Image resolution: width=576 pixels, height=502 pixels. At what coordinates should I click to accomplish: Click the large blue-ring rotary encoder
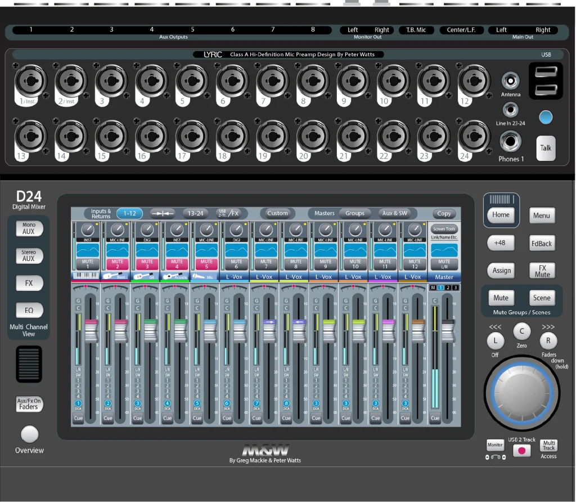[522, 393]
